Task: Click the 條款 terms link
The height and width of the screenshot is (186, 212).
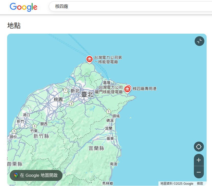Action: pos(200,183)
